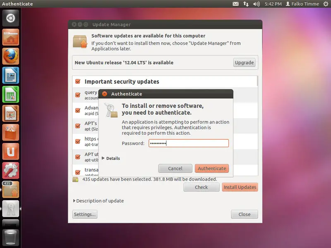Expand Details in Authenticate dialog
This screenshot has height=248, width=331.
click(x=111, y=158)
